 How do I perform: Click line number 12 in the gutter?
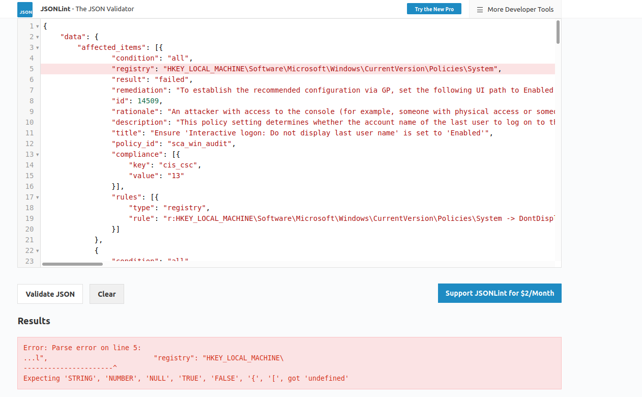click(x=29, y=144)
